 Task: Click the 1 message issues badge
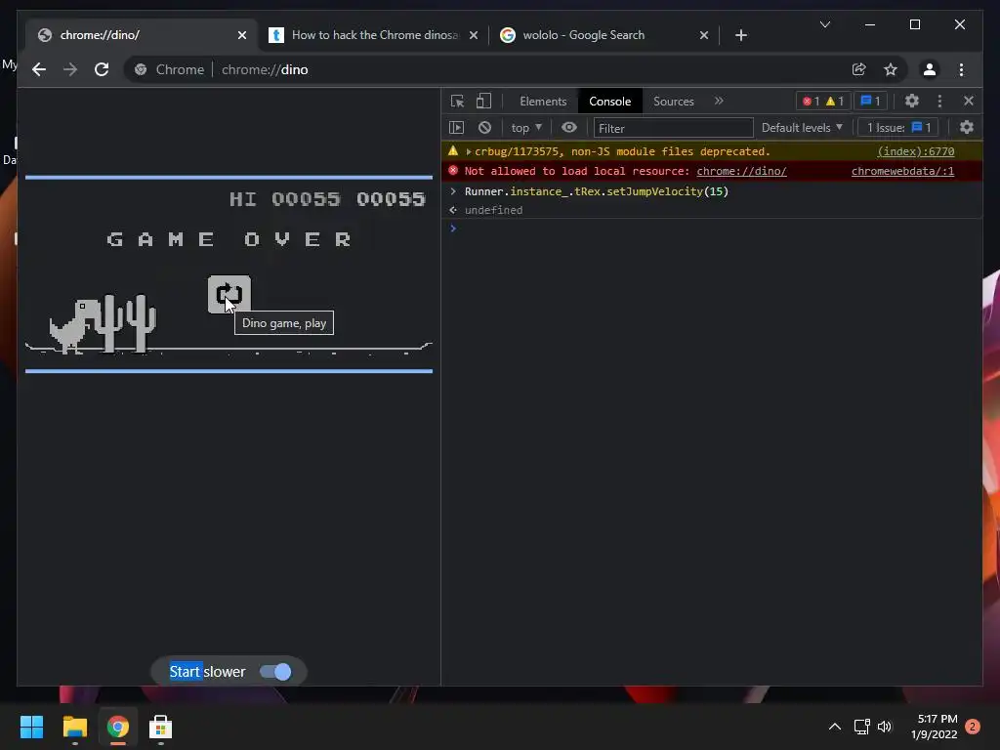[x=870, y=101]
